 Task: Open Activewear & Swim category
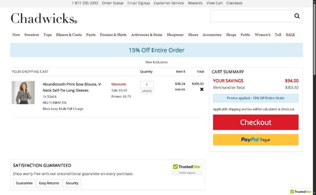point(147,35)
